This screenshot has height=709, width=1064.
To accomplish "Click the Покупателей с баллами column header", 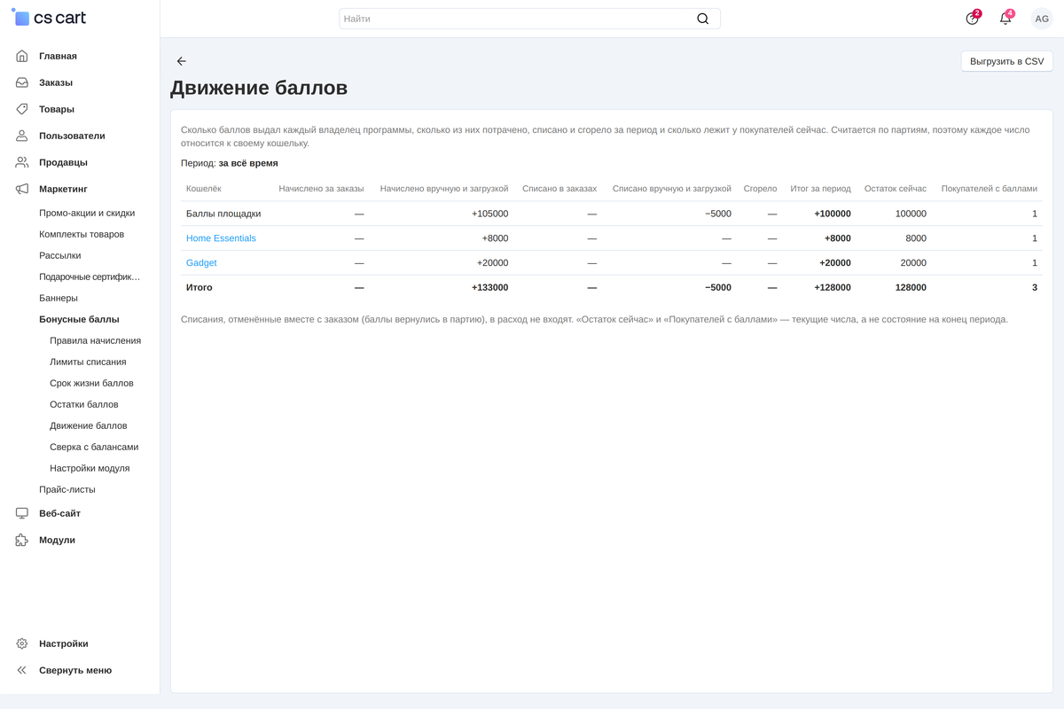I will pyautogui.click(x=990, y=189).
